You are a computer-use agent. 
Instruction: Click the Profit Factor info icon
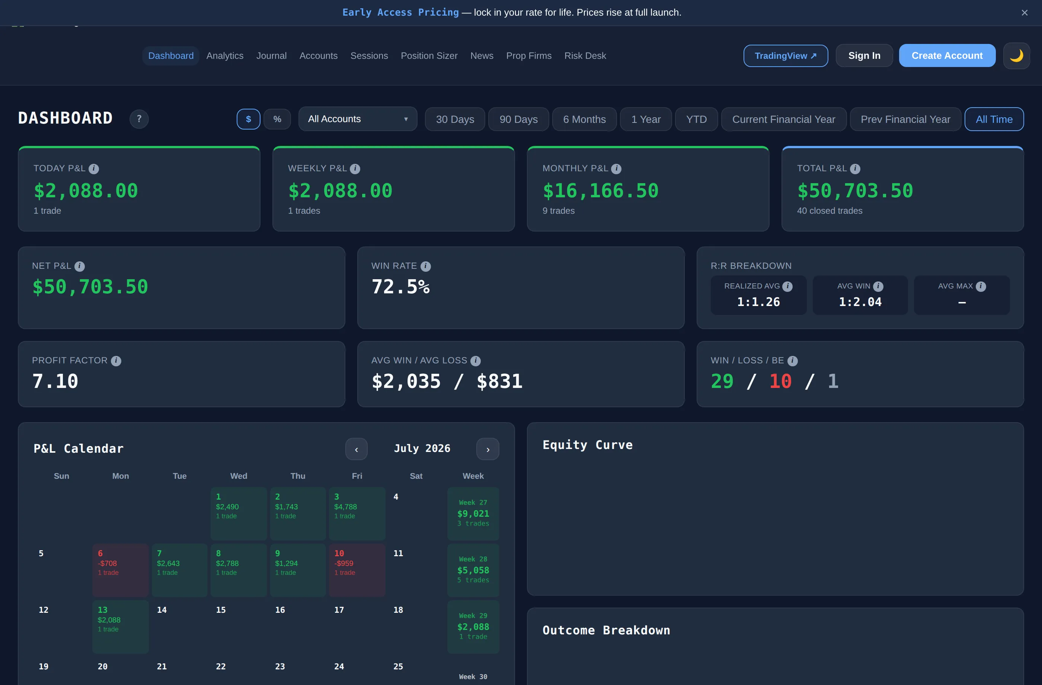pyautogui.click(x=116, y=361)
